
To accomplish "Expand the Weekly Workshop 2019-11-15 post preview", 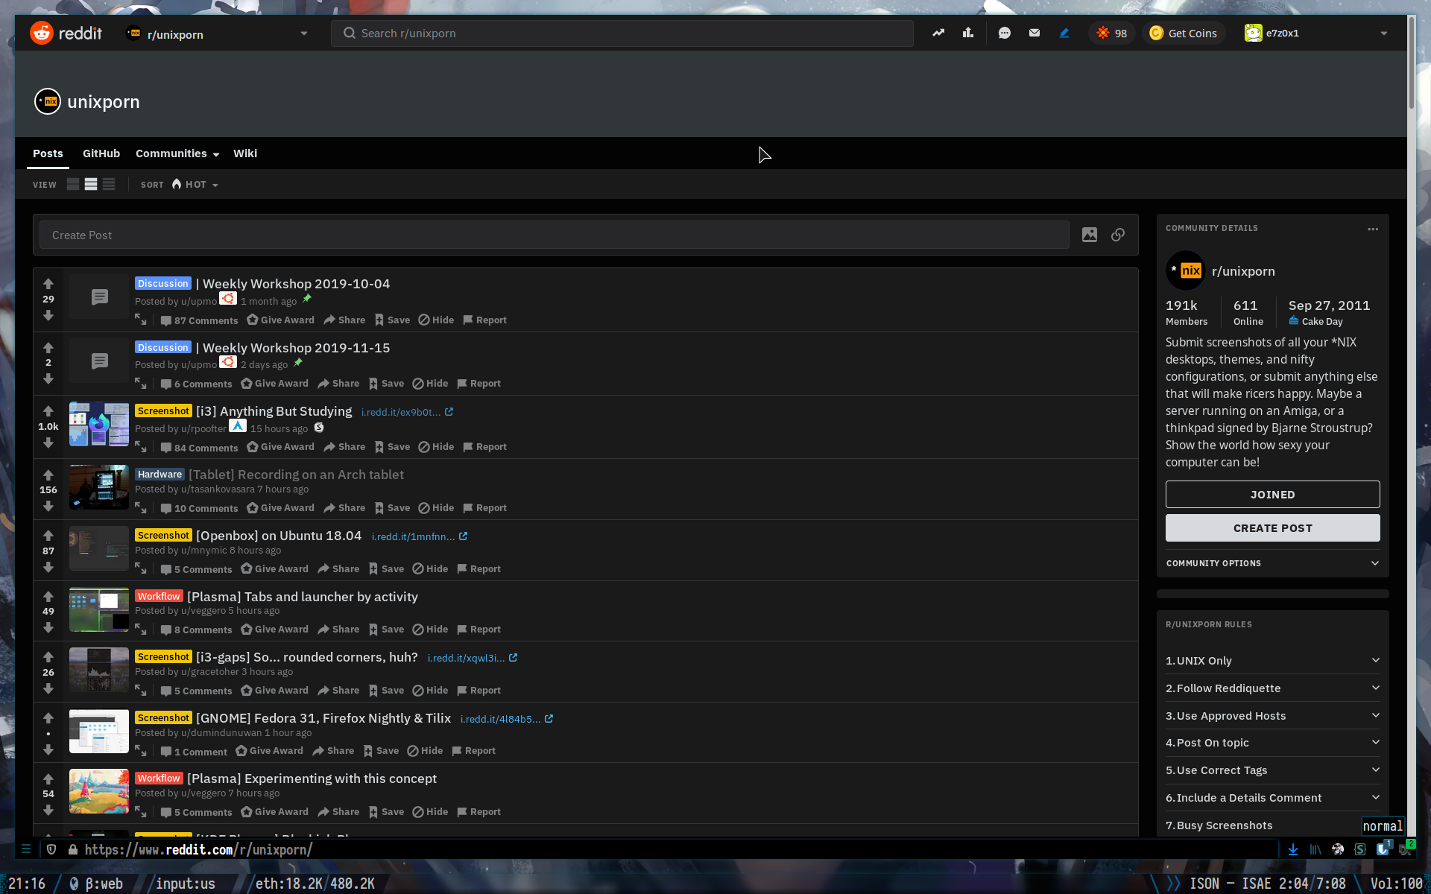I will (141, 384).
